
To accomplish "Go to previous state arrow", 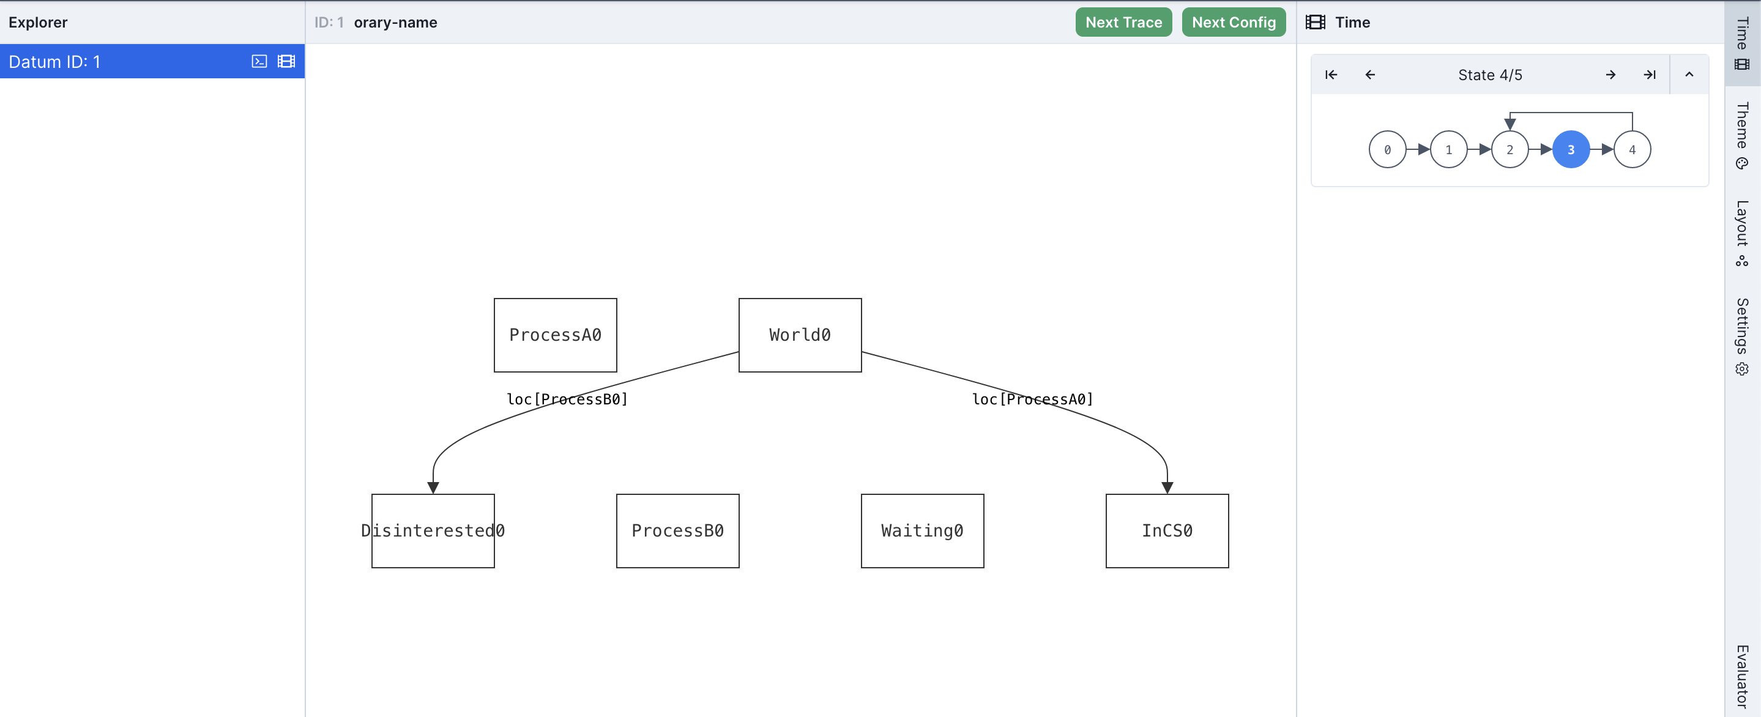I will coord(1370,75).
